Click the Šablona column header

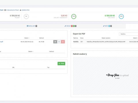[x=76, y=38]
